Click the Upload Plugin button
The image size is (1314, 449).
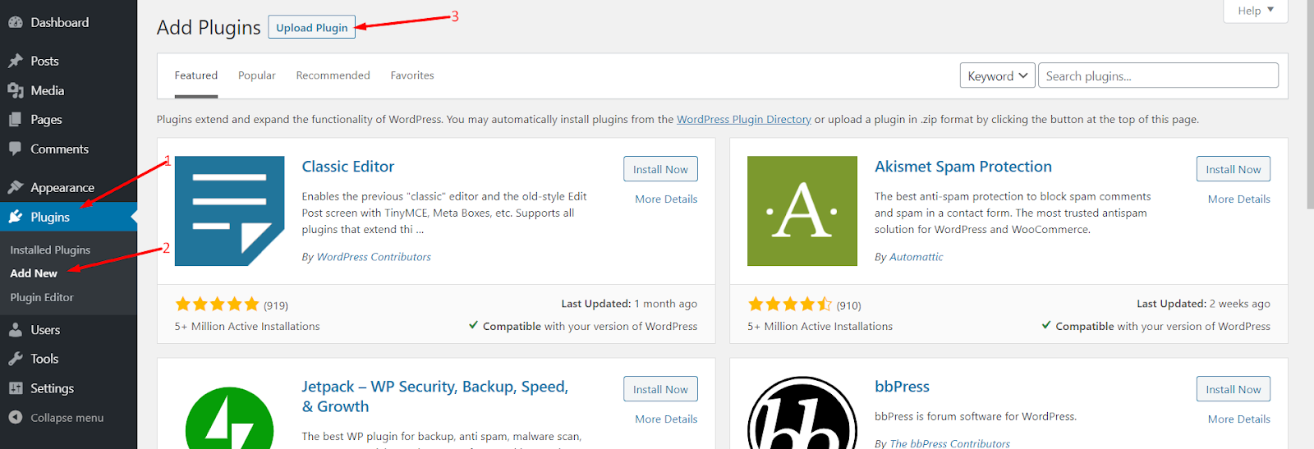click(312, 27)
